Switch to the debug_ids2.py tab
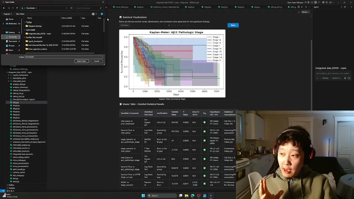 (275, 7)
